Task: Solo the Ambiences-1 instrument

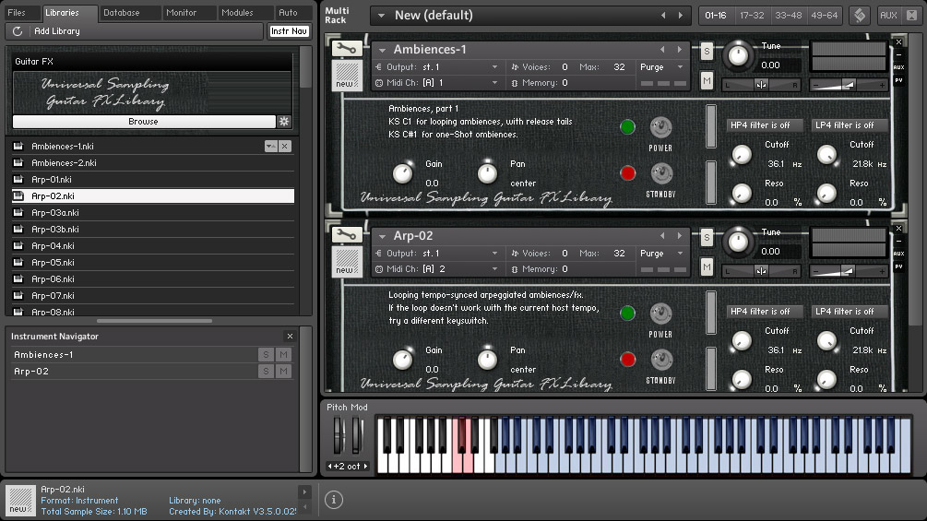Action: tap(707, 51)
